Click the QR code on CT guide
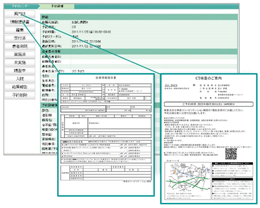The height and width of the screenshot is (208, 260). 231,154
